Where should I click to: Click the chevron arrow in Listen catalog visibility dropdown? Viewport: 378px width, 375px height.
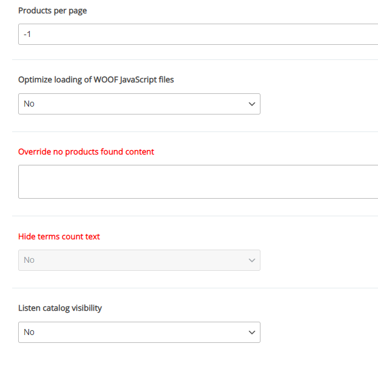point(252,333)
